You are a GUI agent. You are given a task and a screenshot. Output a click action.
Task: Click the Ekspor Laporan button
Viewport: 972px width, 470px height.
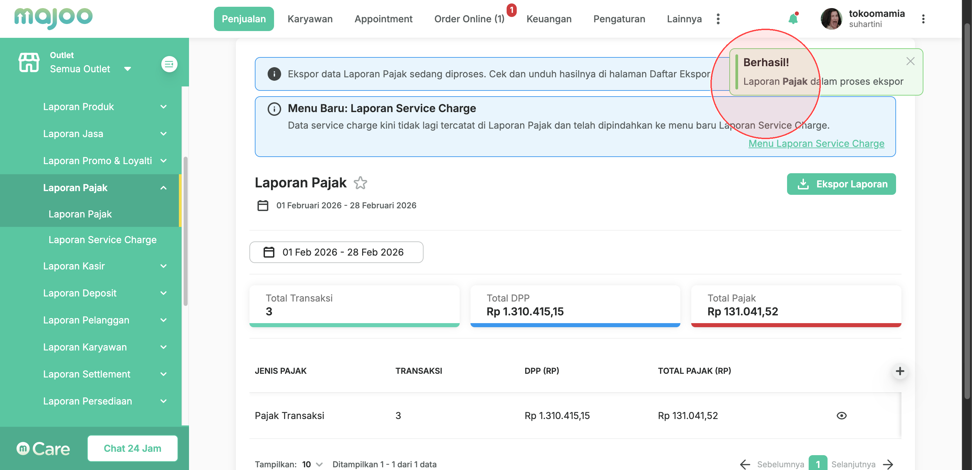coord(841,184)
